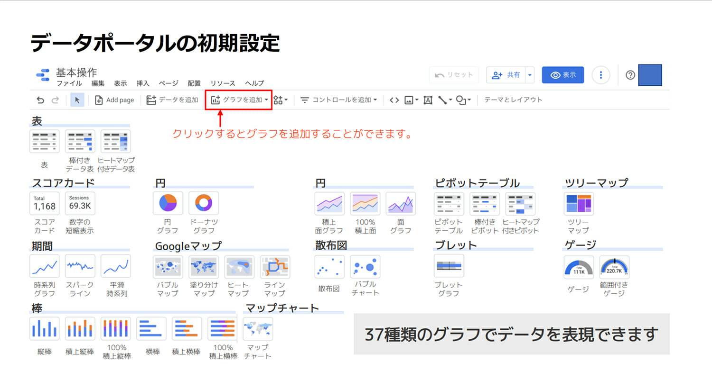Click the embed URL code icon
The width and height of the screenshot is (712, 371).
click(394, 100)
